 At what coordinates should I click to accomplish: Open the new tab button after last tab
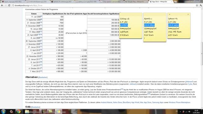pos(175,2)
